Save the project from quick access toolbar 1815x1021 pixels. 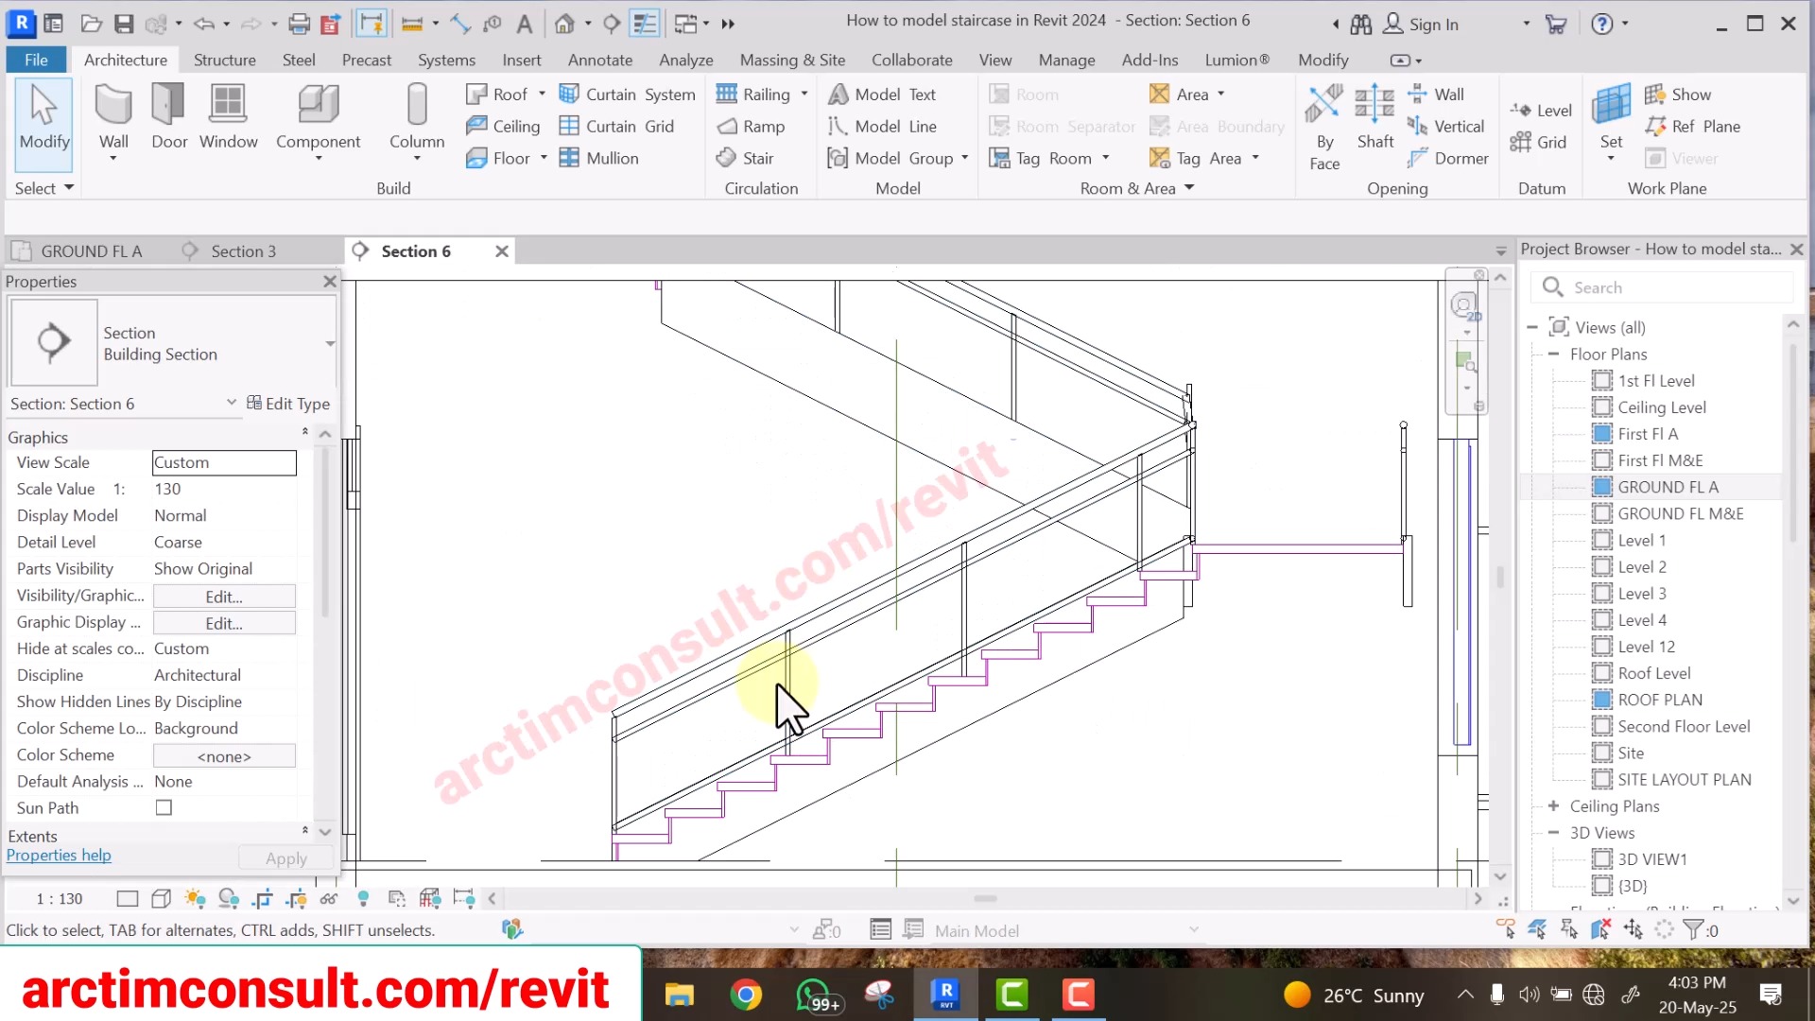(x=124, y=24)
